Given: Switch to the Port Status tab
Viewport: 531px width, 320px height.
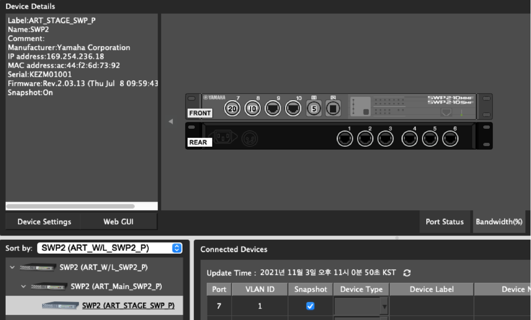Looking at the screenshot, I should pos(444,222).
